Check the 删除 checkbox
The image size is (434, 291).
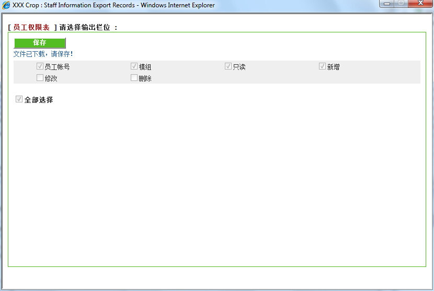click(134, 78)
